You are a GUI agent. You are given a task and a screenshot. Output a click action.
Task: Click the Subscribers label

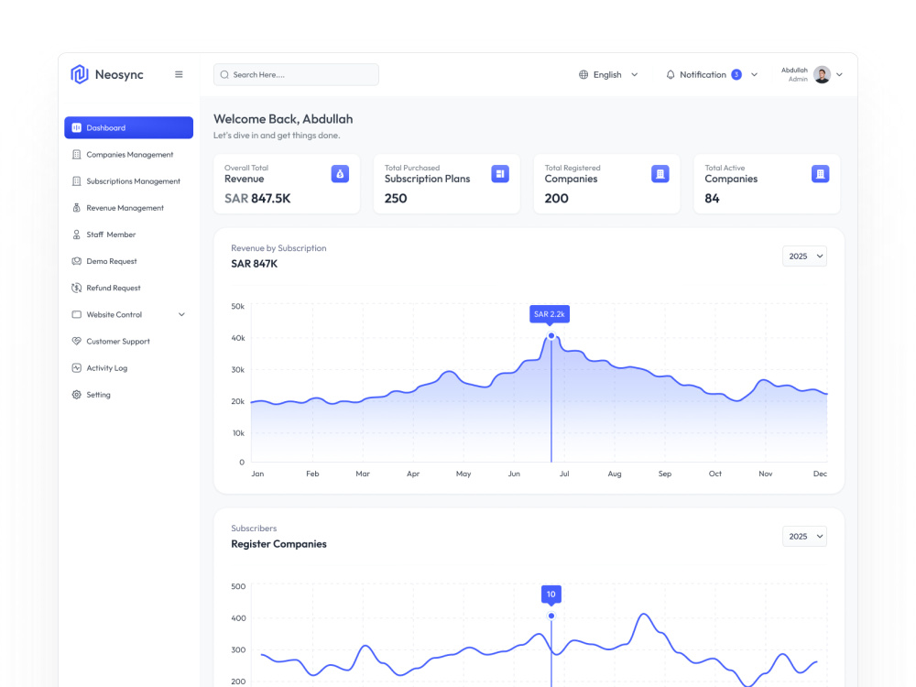pyautogui.click(x=254, y=529)
